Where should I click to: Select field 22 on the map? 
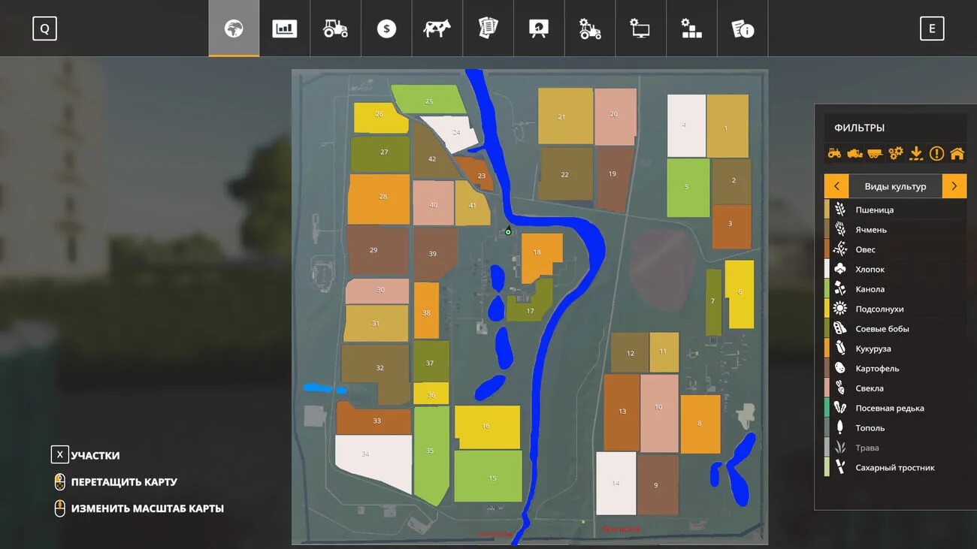click(x=565, y=174)
